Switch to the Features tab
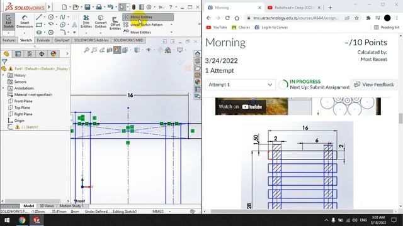 coord(9,40)
